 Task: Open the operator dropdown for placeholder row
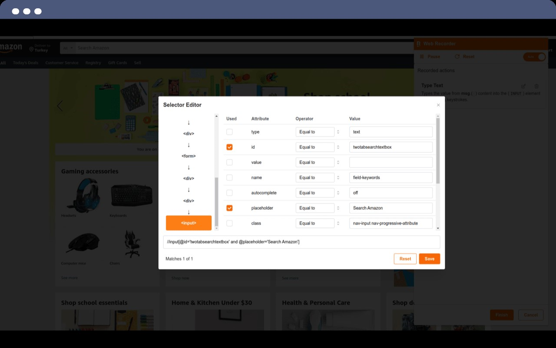(x=318, y=208)
